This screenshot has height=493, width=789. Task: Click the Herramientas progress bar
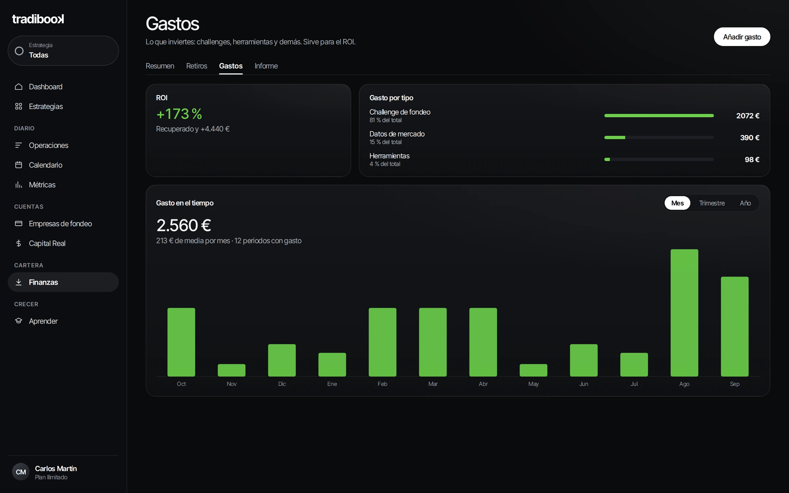[x=659, y=159]
